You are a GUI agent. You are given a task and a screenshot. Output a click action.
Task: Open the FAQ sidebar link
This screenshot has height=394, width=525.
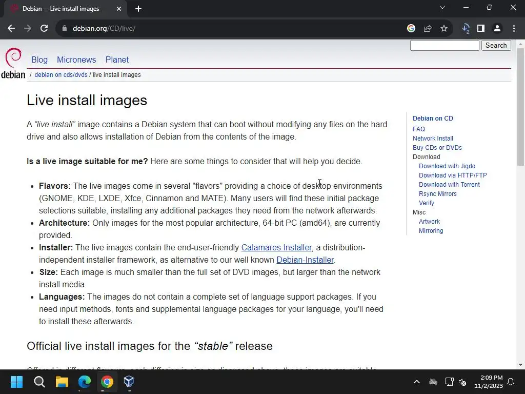[419, 129]
